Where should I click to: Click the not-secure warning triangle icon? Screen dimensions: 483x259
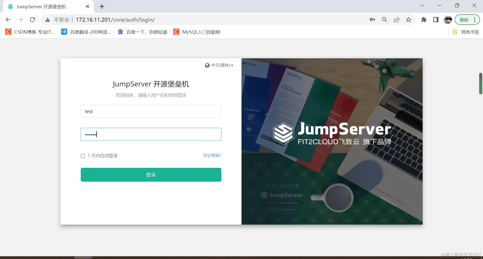[48, 20]
